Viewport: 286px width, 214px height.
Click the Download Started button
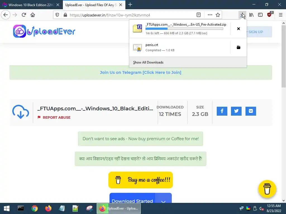[132, 198]
